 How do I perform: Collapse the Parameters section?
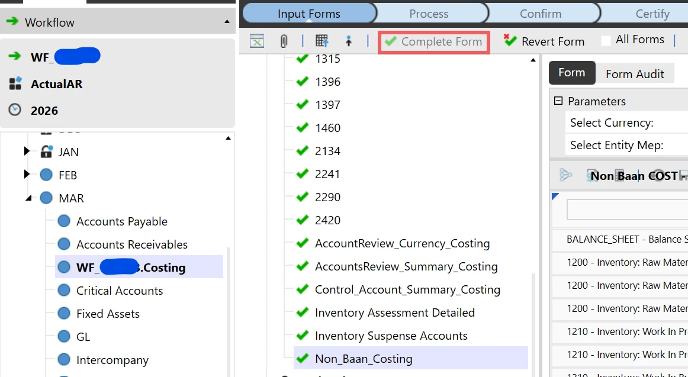558,101
